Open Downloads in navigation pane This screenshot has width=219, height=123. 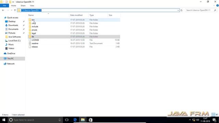(x=13, y=25)
